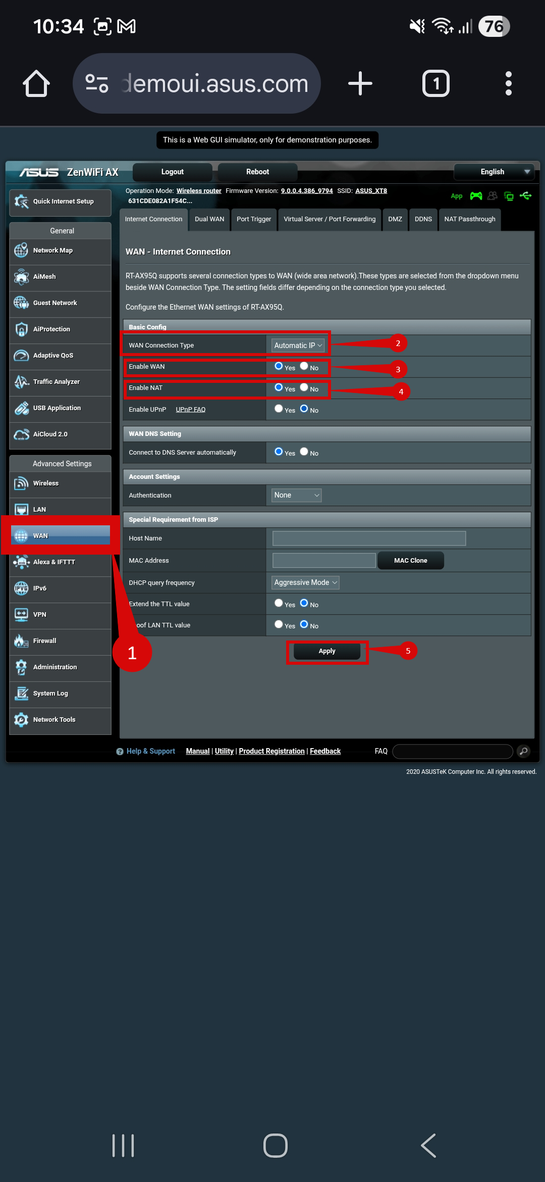
Task: Open LAN advanced settings
Action: (60, 510)
